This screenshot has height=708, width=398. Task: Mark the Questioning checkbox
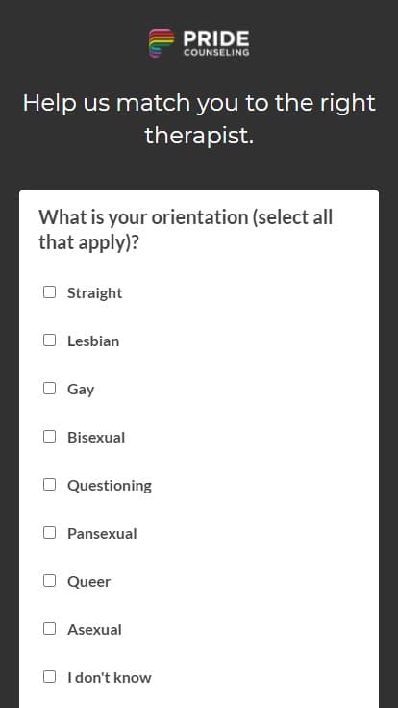(50, 485)
